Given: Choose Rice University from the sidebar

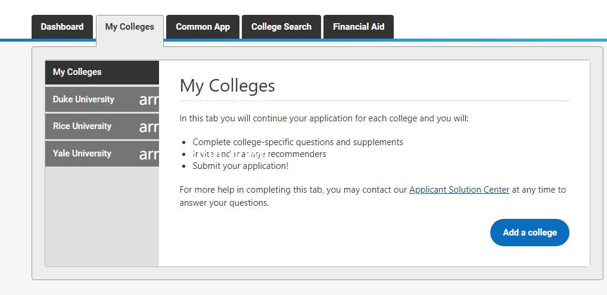Looking at the screenshot, I should 82,126.
